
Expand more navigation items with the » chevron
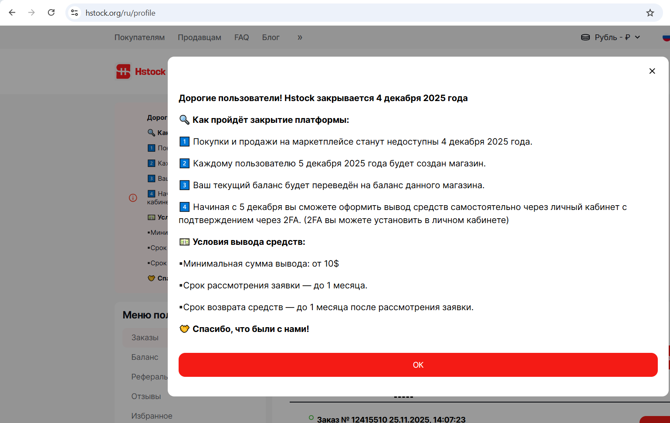300,37
